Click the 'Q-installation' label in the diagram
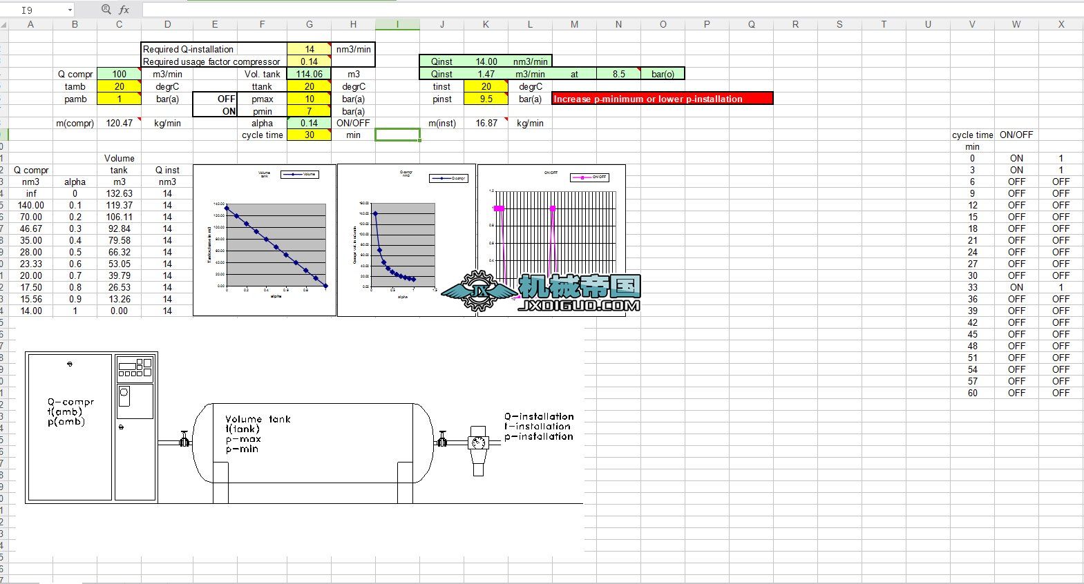This screenshot has height=584, width=1084. [x=539, y=416]
